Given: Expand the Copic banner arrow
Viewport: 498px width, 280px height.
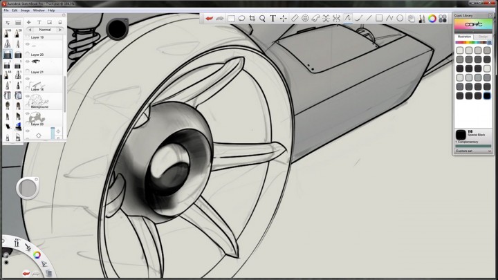Looking at the screenshot, I should [x=473, y=32].
